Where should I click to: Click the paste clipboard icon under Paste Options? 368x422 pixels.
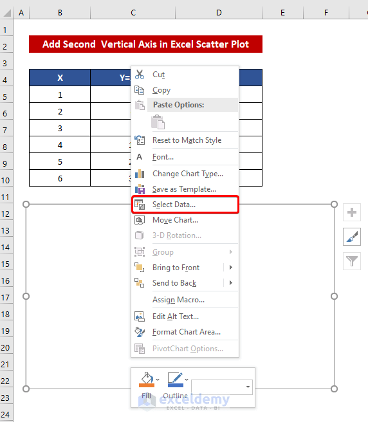[x=158, y=122]
